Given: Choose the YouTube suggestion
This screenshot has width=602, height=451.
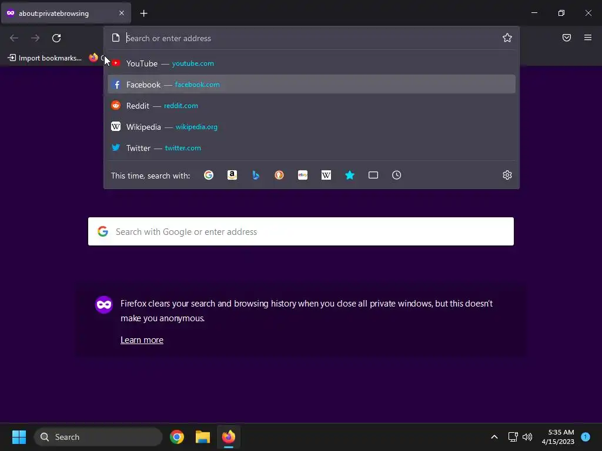Looking at the screenshot, I should 312,63.
